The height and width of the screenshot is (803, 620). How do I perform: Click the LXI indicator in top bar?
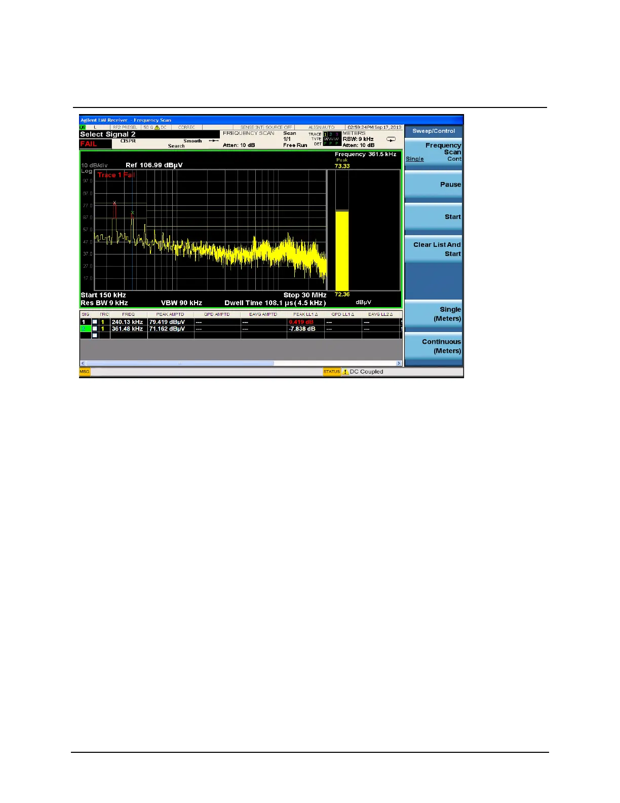(x=83, y=127)
